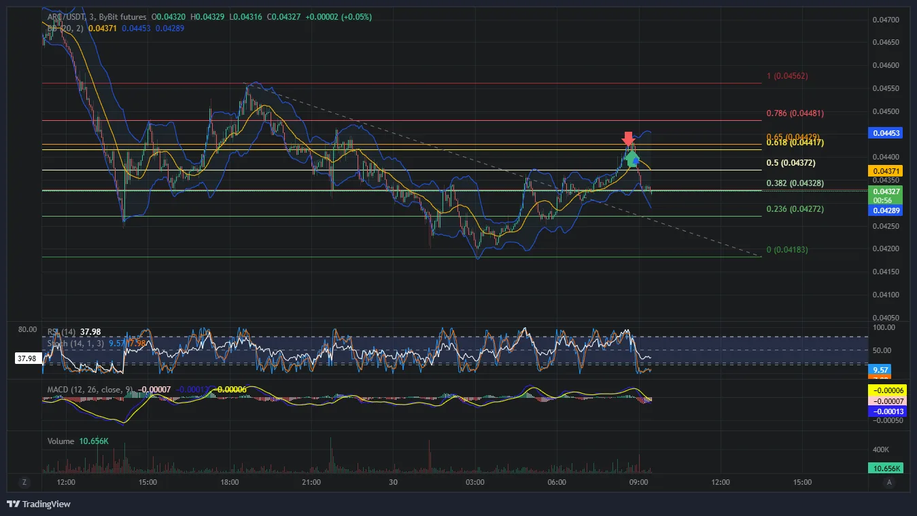Click the blue 0.04289 price axis label
Image resolution: width=917 pixels, height=516 pixels.
pos(886,211)
